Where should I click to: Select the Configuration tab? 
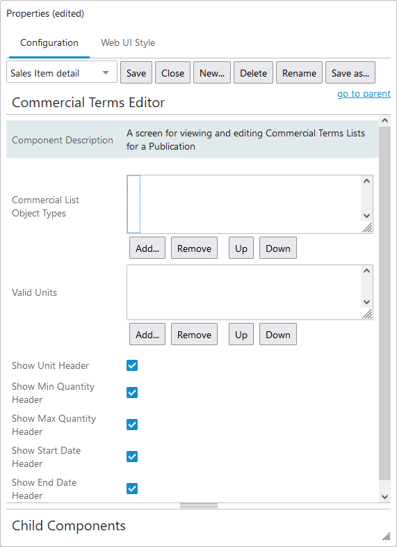click(x=49, y=43)
